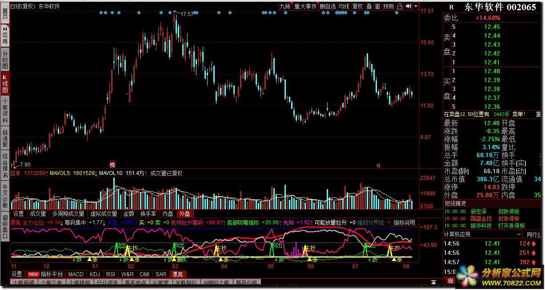Open 超级盘口 sidebar tab
The width and height of the screenshot is (545, 290).
[5, 227]
